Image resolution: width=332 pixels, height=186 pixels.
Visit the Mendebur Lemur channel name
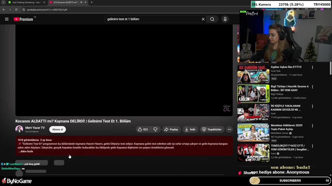pos(280,133)
